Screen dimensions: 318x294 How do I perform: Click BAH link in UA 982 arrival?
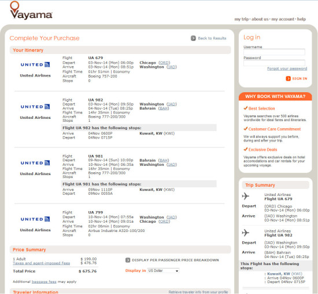coord(164,108)
